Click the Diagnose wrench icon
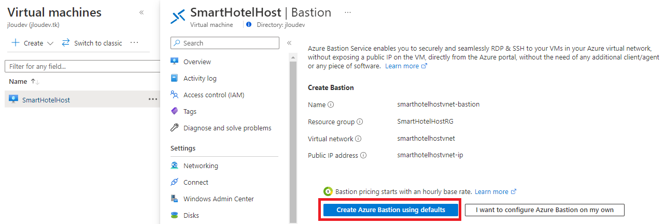The width and height of the screenshot is (665, 224). 174,128
